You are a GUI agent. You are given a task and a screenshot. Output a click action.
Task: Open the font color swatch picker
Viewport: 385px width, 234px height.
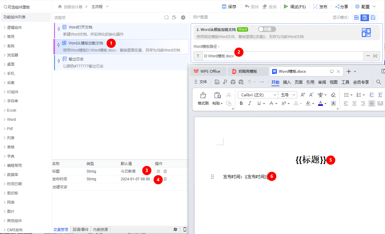click(x=321, y=103)
